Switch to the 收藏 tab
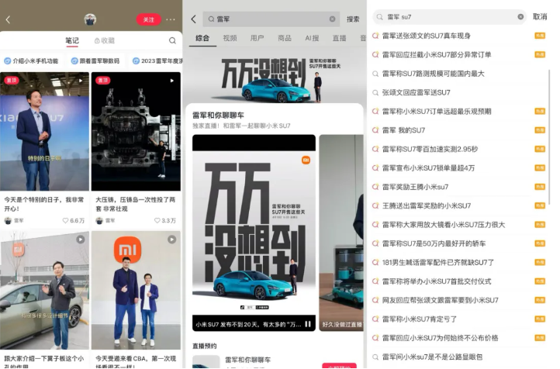Viewport: 560px width, 369px height. pos(104,40)
